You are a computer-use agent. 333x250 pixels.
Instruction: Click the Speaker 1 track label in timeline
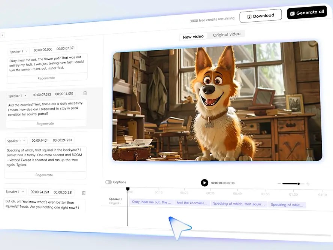(x=115, y=199)
